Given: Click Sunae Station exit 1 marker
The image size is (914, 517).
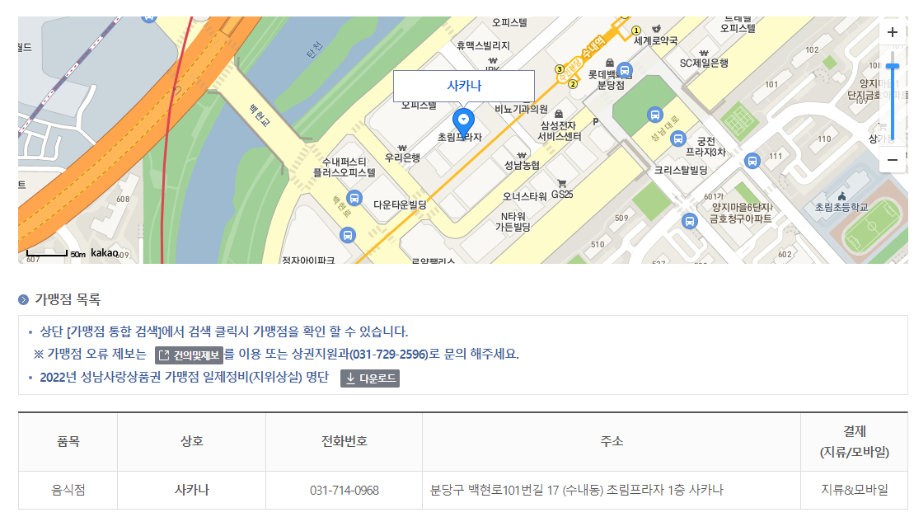Looking at the screenshot, I should [x=636, y=31].
